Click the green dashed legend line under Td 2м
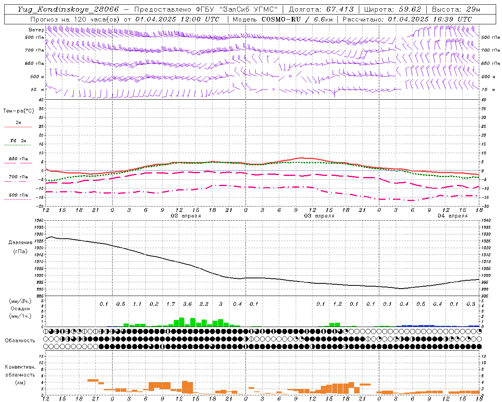This screenshot has height=402, width=502. [18, 145]
